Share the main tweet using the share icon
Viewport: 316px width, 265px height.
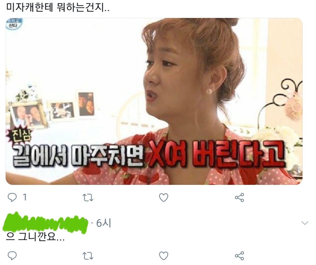[239, 197]
